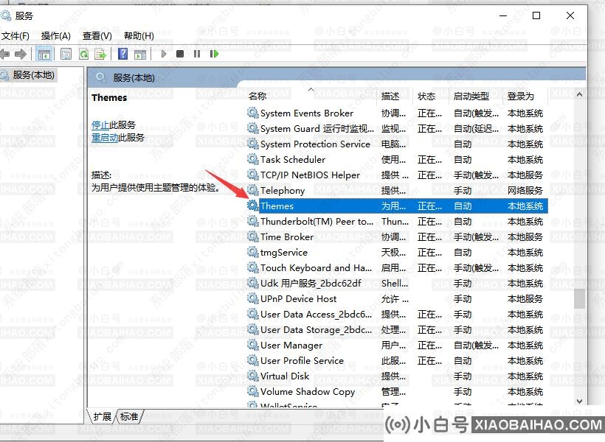Viewport: 605px width, 442px height.
Task: Sort by the 名称 column header
Action: pyautogui.click(x=310, y=96)
